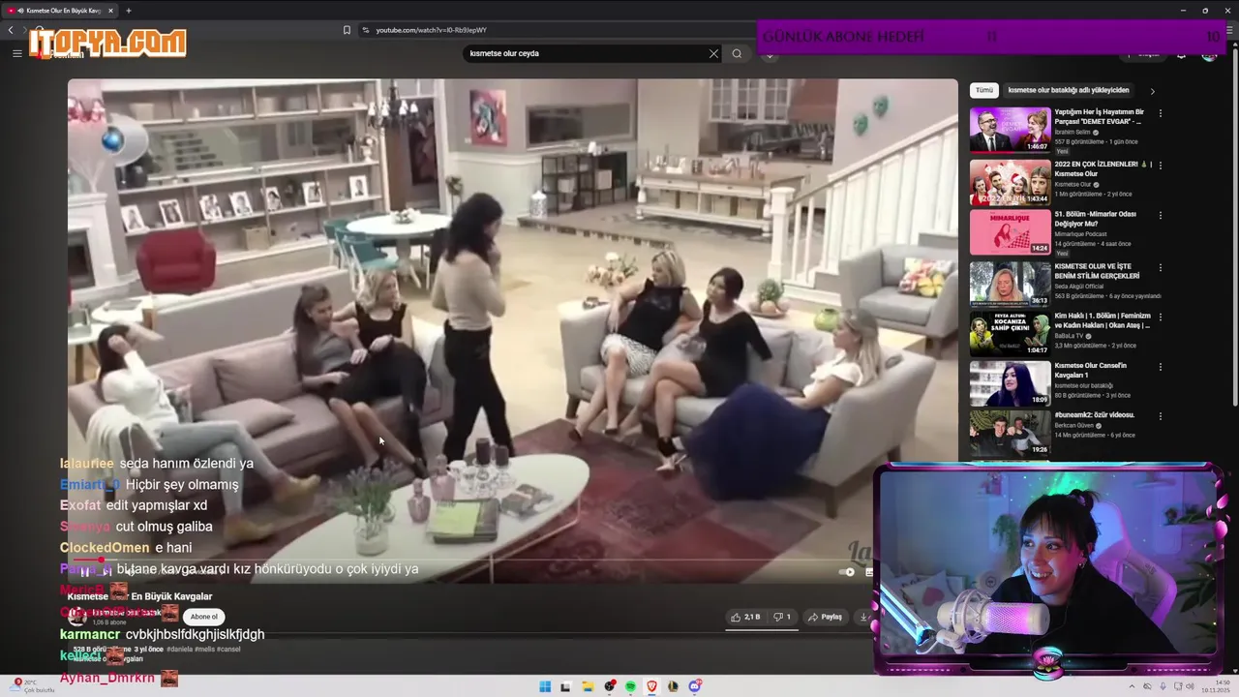Click the browser back arrow
Screen dimensions: 1239x697
(x=11, y=30)
